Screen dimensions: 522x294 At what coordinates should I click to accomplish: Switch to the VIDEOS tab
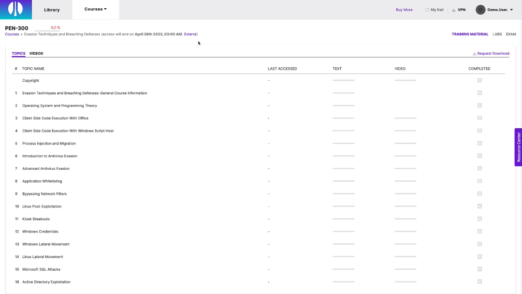36,53
